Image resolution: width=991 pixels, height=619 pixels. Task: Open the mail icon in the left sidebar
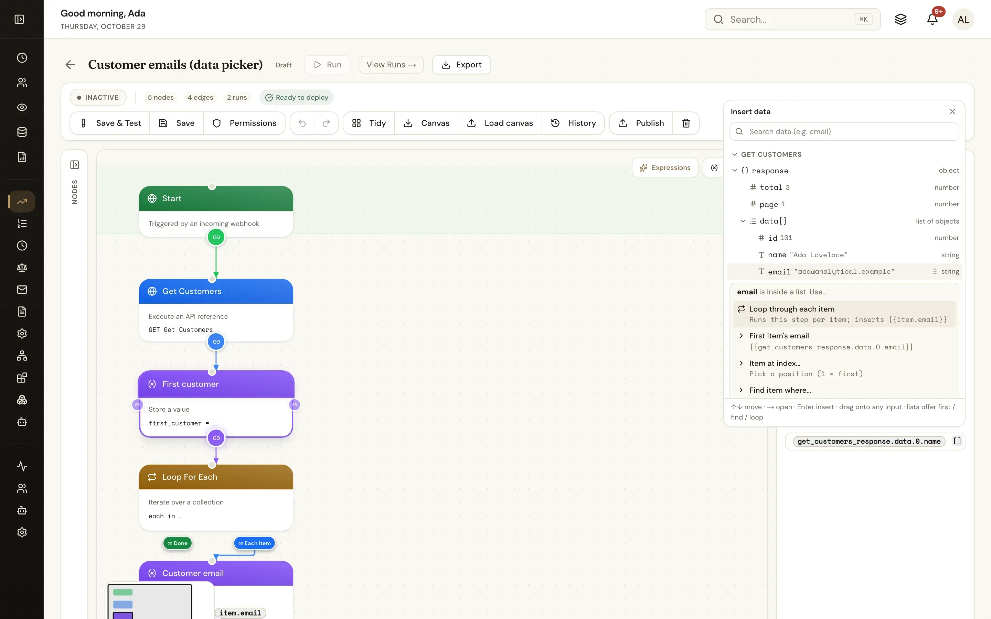pyautogui.click(x=22, y=290)
